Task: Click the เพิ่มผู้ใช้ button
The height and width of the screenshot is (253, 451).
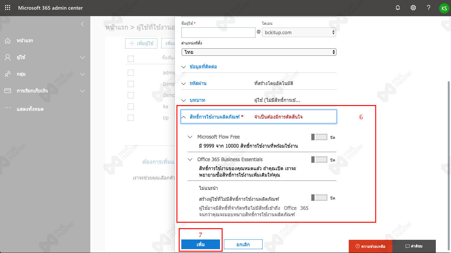Action: 141,43
